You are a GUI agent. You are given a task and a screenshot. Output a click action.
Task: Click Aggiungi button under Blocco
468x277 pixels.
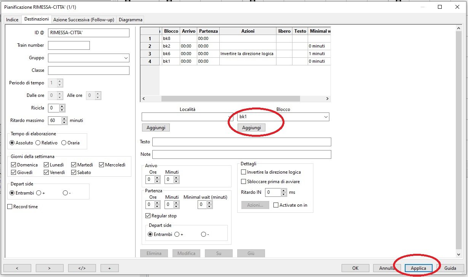coord(251,128)
